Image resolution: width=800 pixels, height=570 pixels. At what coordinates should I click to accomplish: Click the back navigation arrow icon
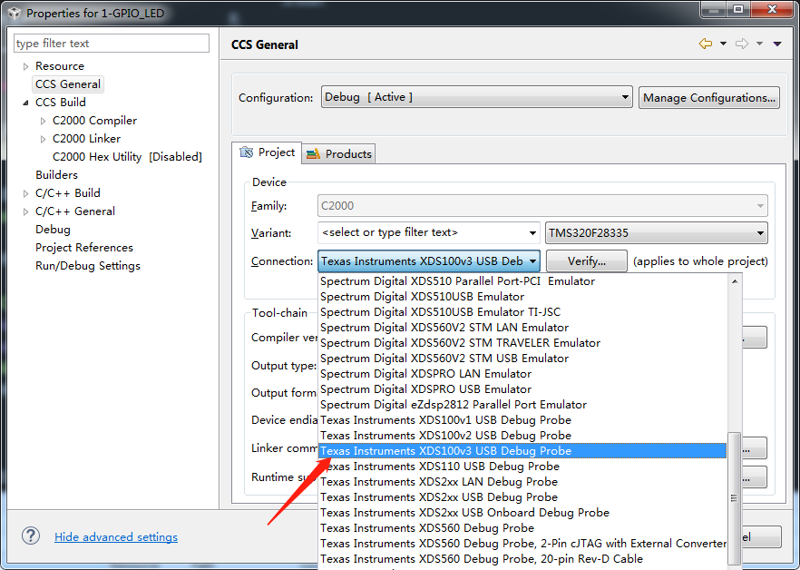tap(705, 44)
